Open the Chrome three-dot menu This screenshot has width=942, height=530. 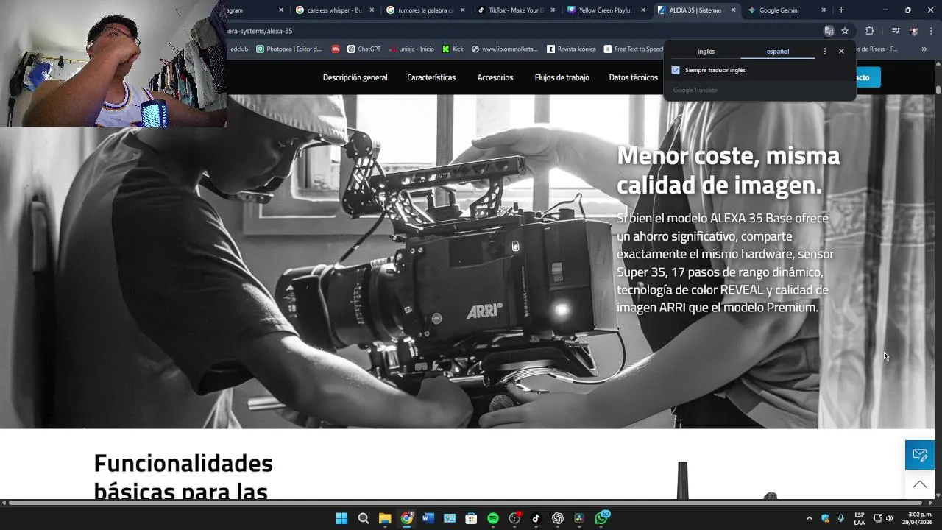click(x=931, y=31)
